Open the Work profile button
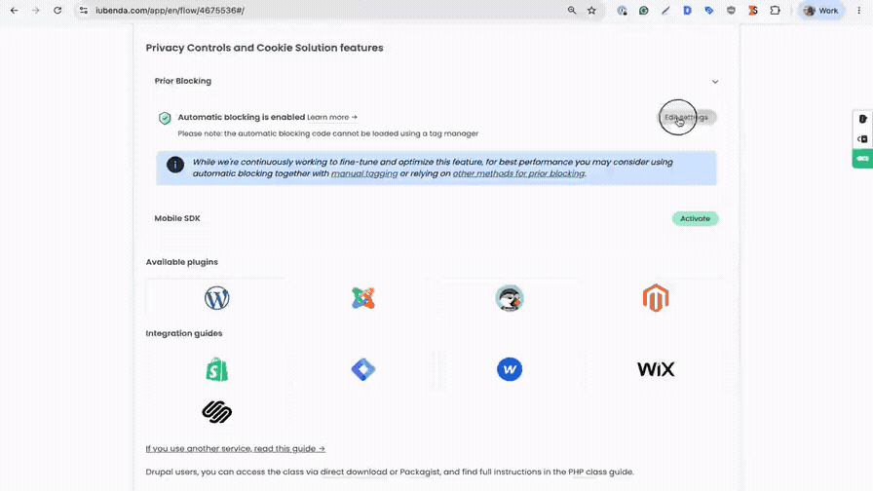Viewport: 873px width, 491px height. coord(821,11)
